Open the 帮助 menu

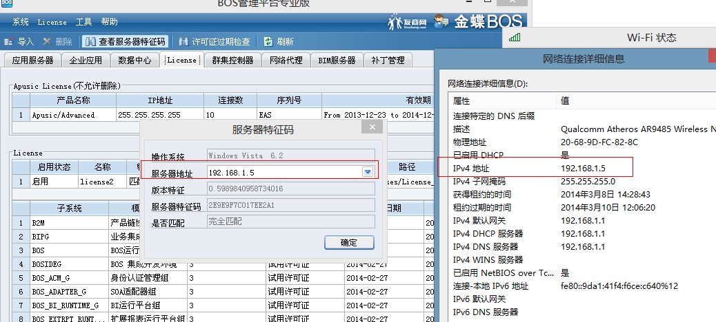pos(110,22)
